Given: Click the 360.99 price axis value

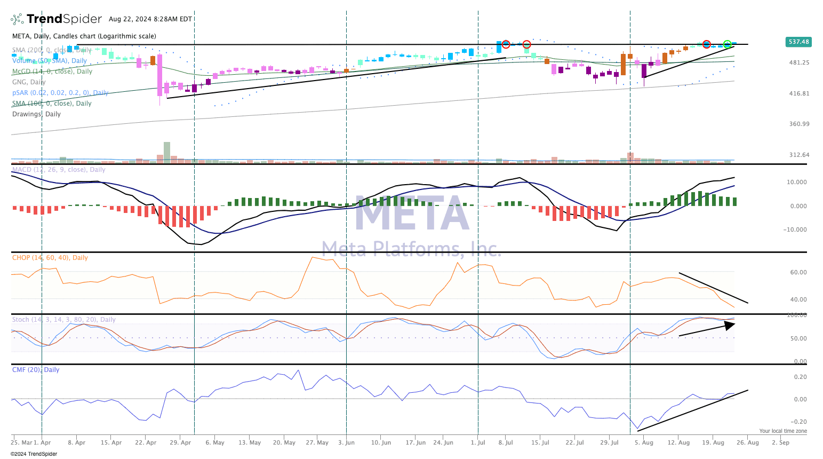Looking at the screenshot, I should coord(799,124).
